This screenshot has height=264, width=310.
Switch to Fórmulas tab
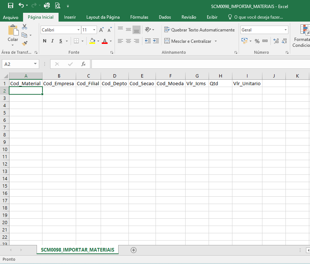pyautogui.click(x=139, y=17)
